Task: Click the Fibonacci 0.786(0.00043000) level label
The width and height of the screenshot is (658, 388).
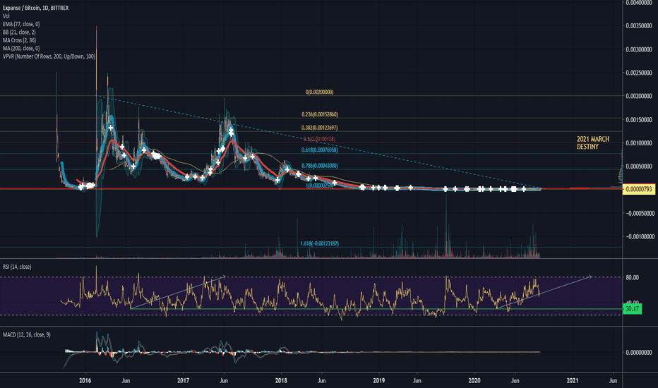Action: tap(319, 166)
